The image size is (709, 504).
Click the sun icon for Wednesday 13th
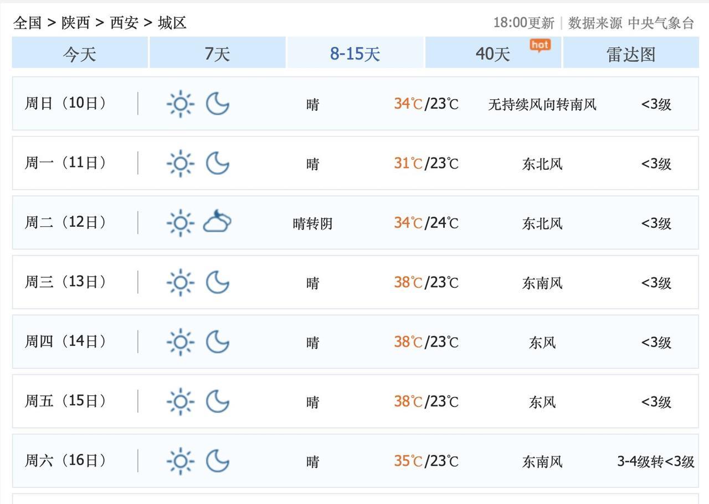tap(180, 282)
